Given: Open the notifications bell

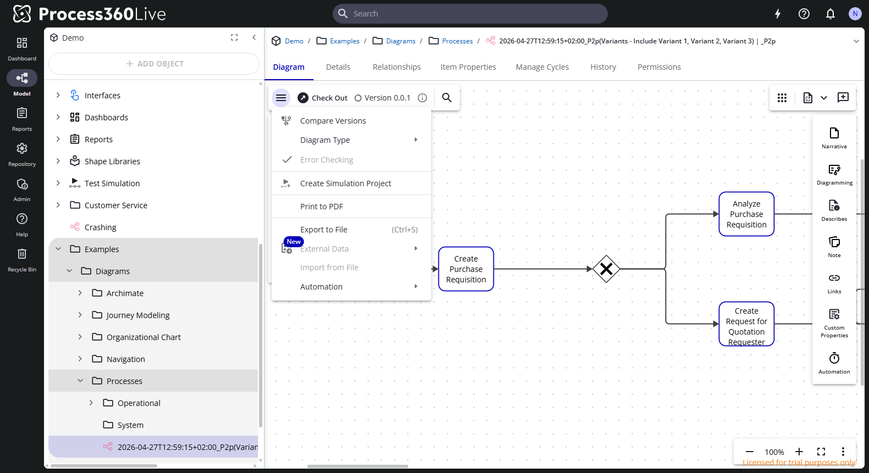Looking at the screenshot, I should (x=831, y=14).
